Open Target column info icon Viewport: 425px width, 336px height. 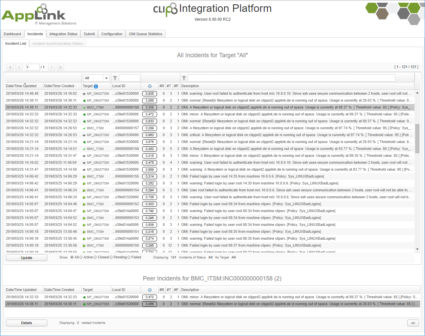(x=96, y=86)
